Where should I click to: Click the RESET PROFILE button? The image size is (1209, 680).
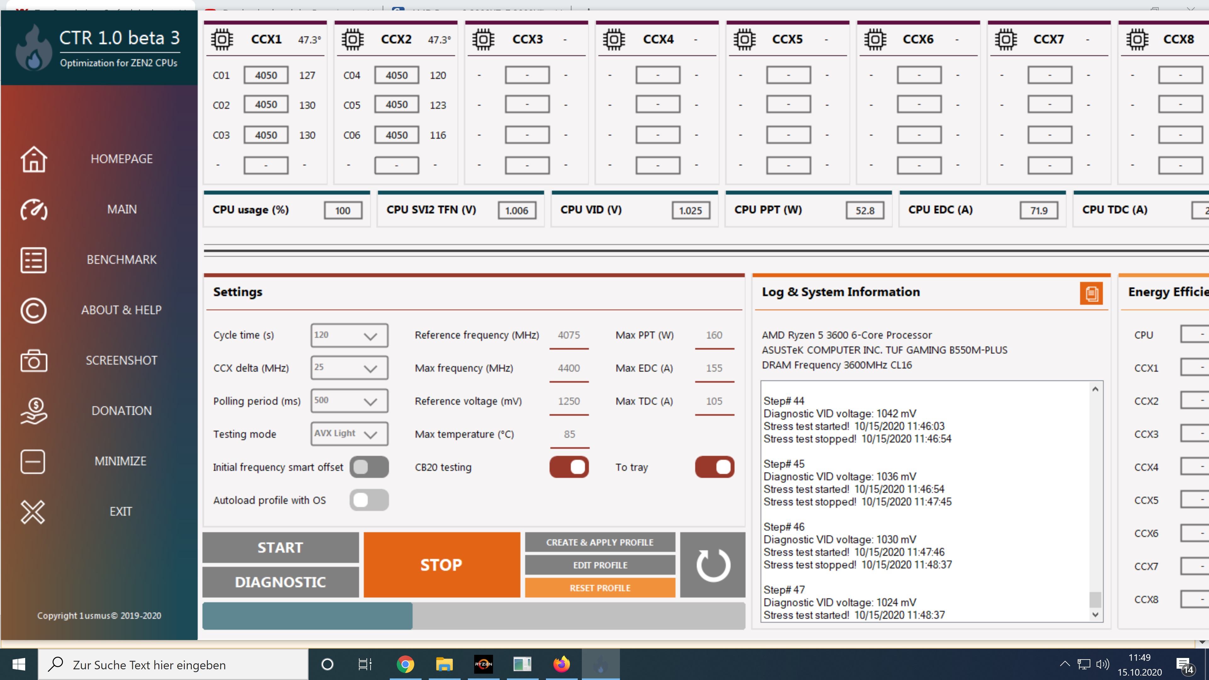[x=600, y=587]
